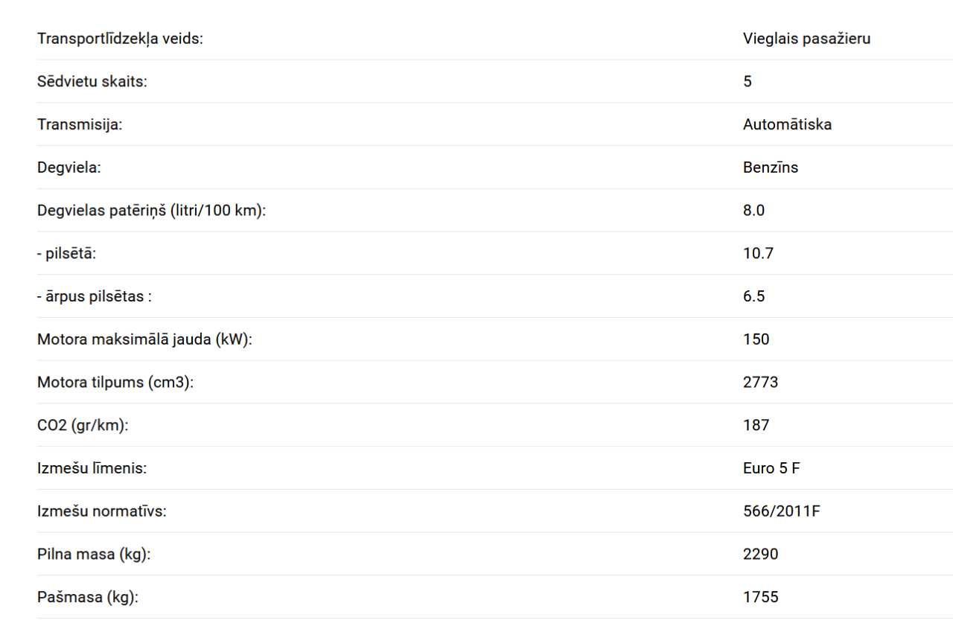Viewport: 953px width, 626px height.
Task: Click the engine displacement value 2773
Action: click(760, 383)
